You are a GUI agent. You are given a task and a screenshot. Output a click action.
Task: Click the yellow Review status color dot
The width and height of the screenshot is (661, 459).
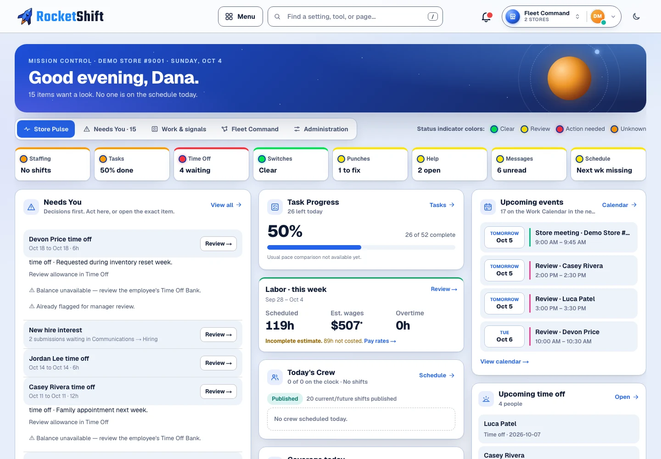point(525,129)
